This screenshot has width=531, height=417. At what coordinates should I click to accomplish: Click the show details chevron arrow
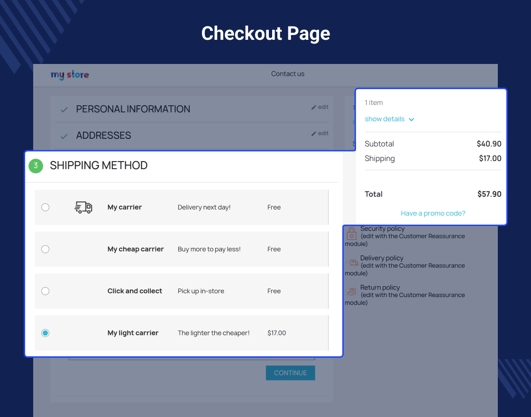pos(412,119)
